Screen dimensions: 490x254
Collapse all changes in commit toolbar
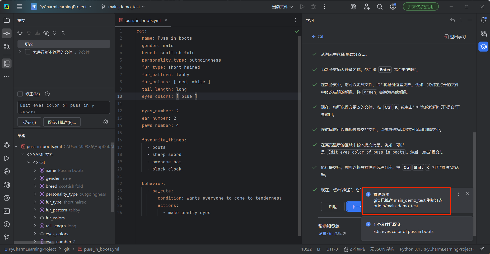pos(63,33)
